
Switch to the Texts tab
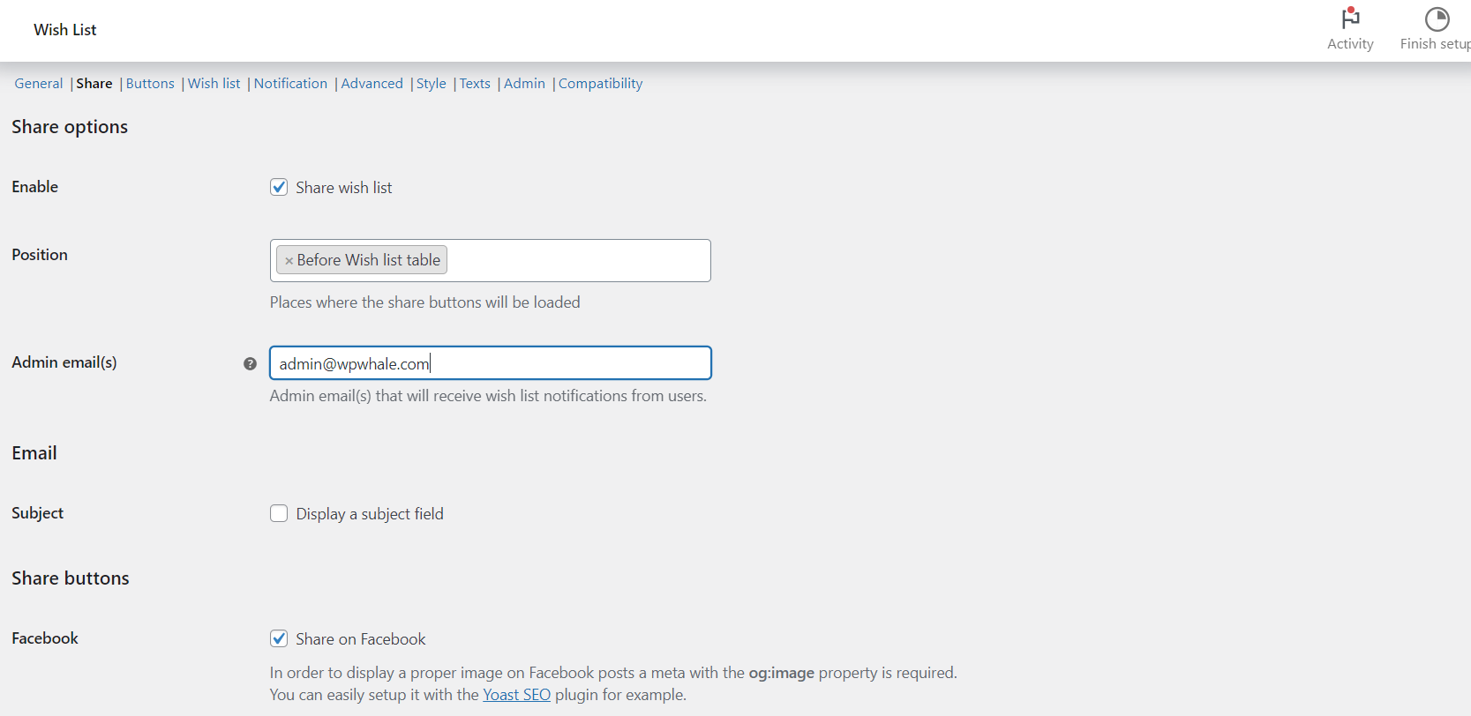coord(475,83)
